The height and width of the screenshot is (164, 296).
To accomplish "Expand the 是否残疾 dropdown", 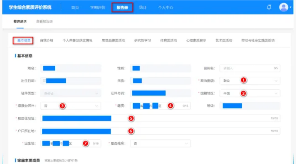I will (x=186, y=144).
